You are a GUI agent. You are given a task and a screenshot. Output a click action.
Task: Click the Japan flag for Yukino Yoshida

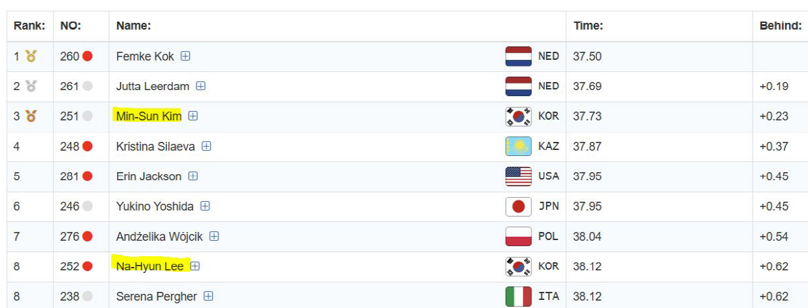[x=518, y=206]
